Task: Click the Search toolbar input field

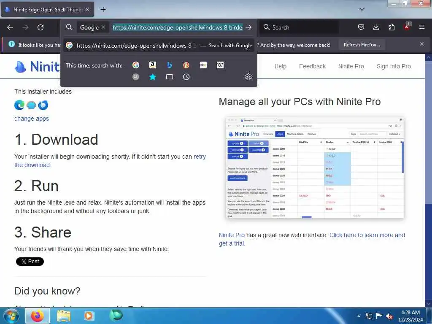Action: pyautogui.click(x=299, y=27)
